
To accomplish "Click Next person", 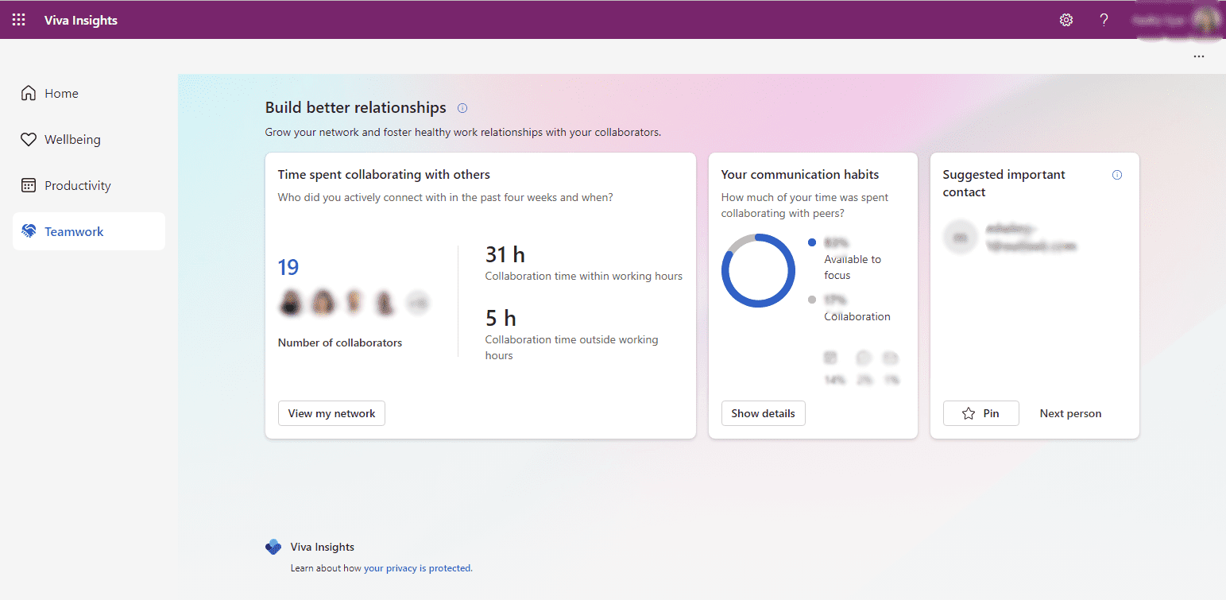I will click(1070, 413).
